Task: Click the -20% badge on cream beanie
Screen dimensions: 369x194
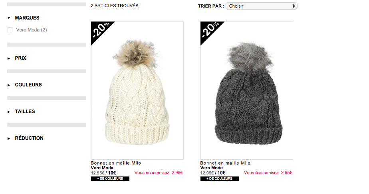Action: coord(100,31)
